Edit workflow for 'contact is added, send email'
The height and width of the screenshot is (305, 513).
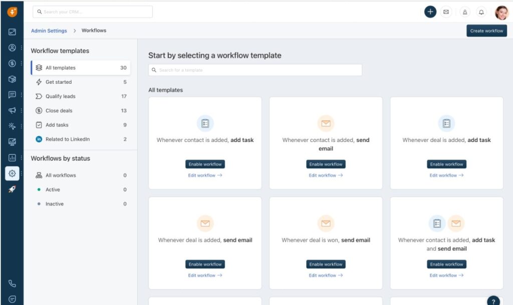click(326, 175)
